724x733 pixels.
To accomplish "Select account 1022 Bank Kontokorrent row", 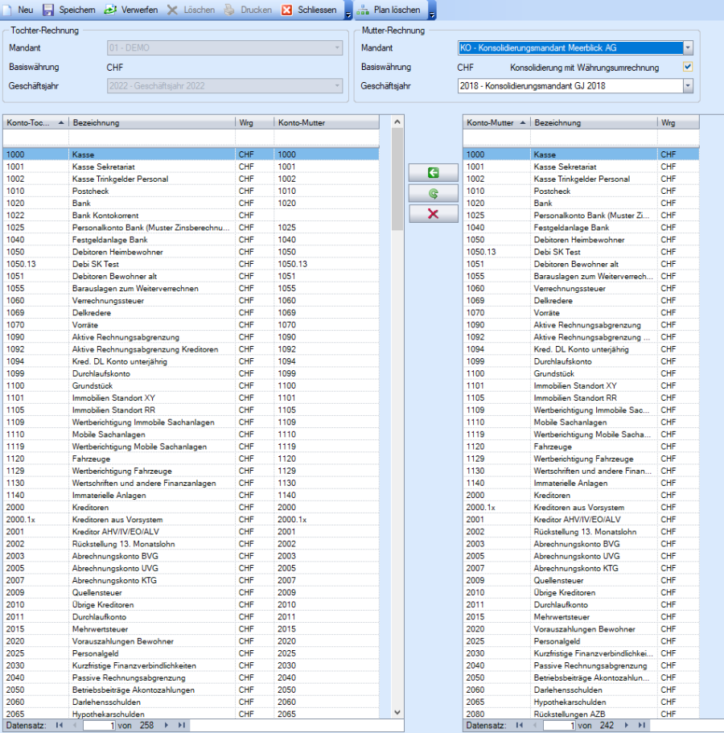I will (105, 216).
